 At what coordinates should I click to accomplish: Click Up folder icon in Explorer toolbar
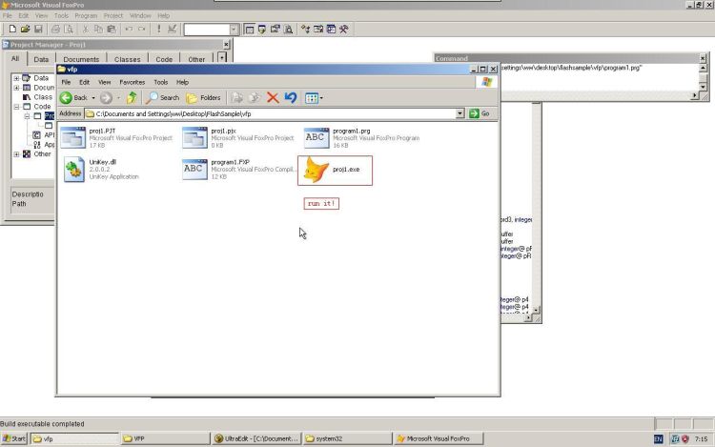(x=132, y=97)
